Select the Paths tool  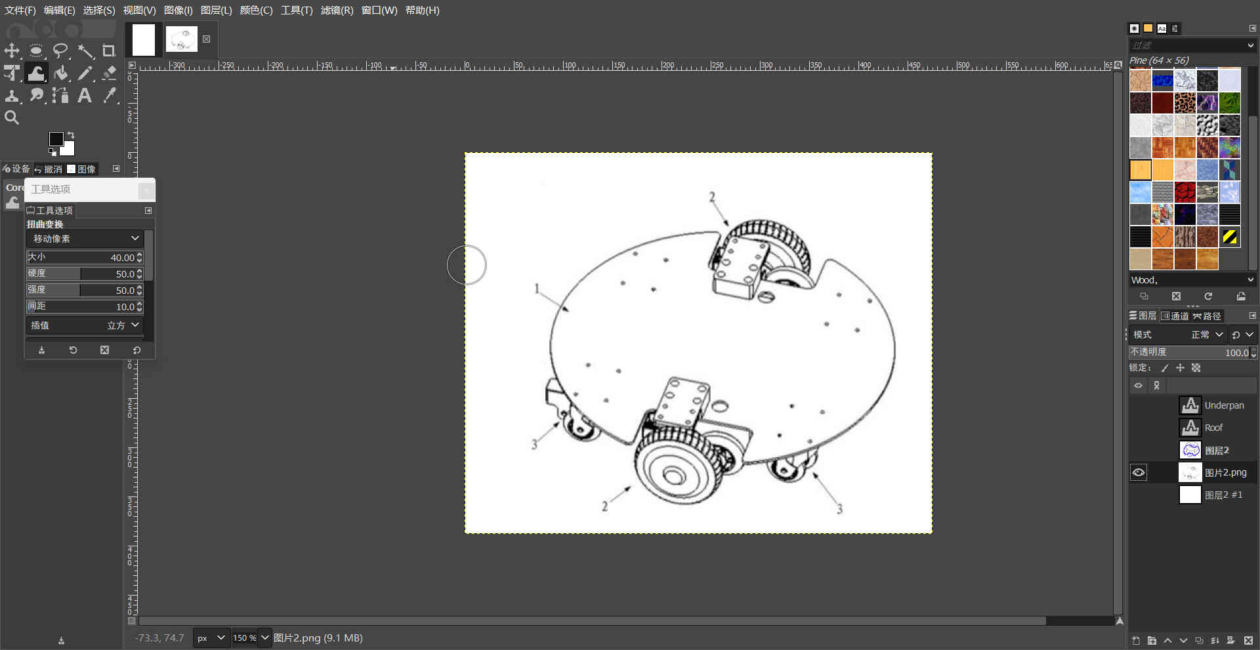pos(60,95)
